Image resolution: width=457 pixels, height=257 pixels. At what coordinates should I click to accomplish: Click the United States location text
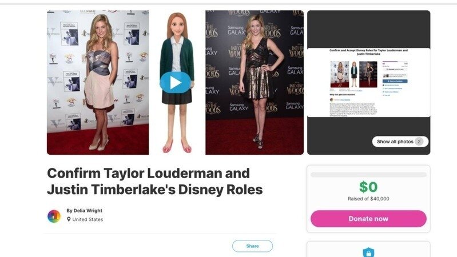click(88, 219)
